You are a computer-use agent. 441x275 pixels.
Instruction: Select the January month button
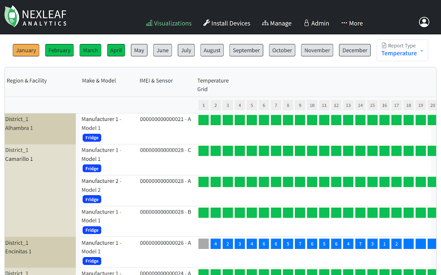click(x=26, y=50)
